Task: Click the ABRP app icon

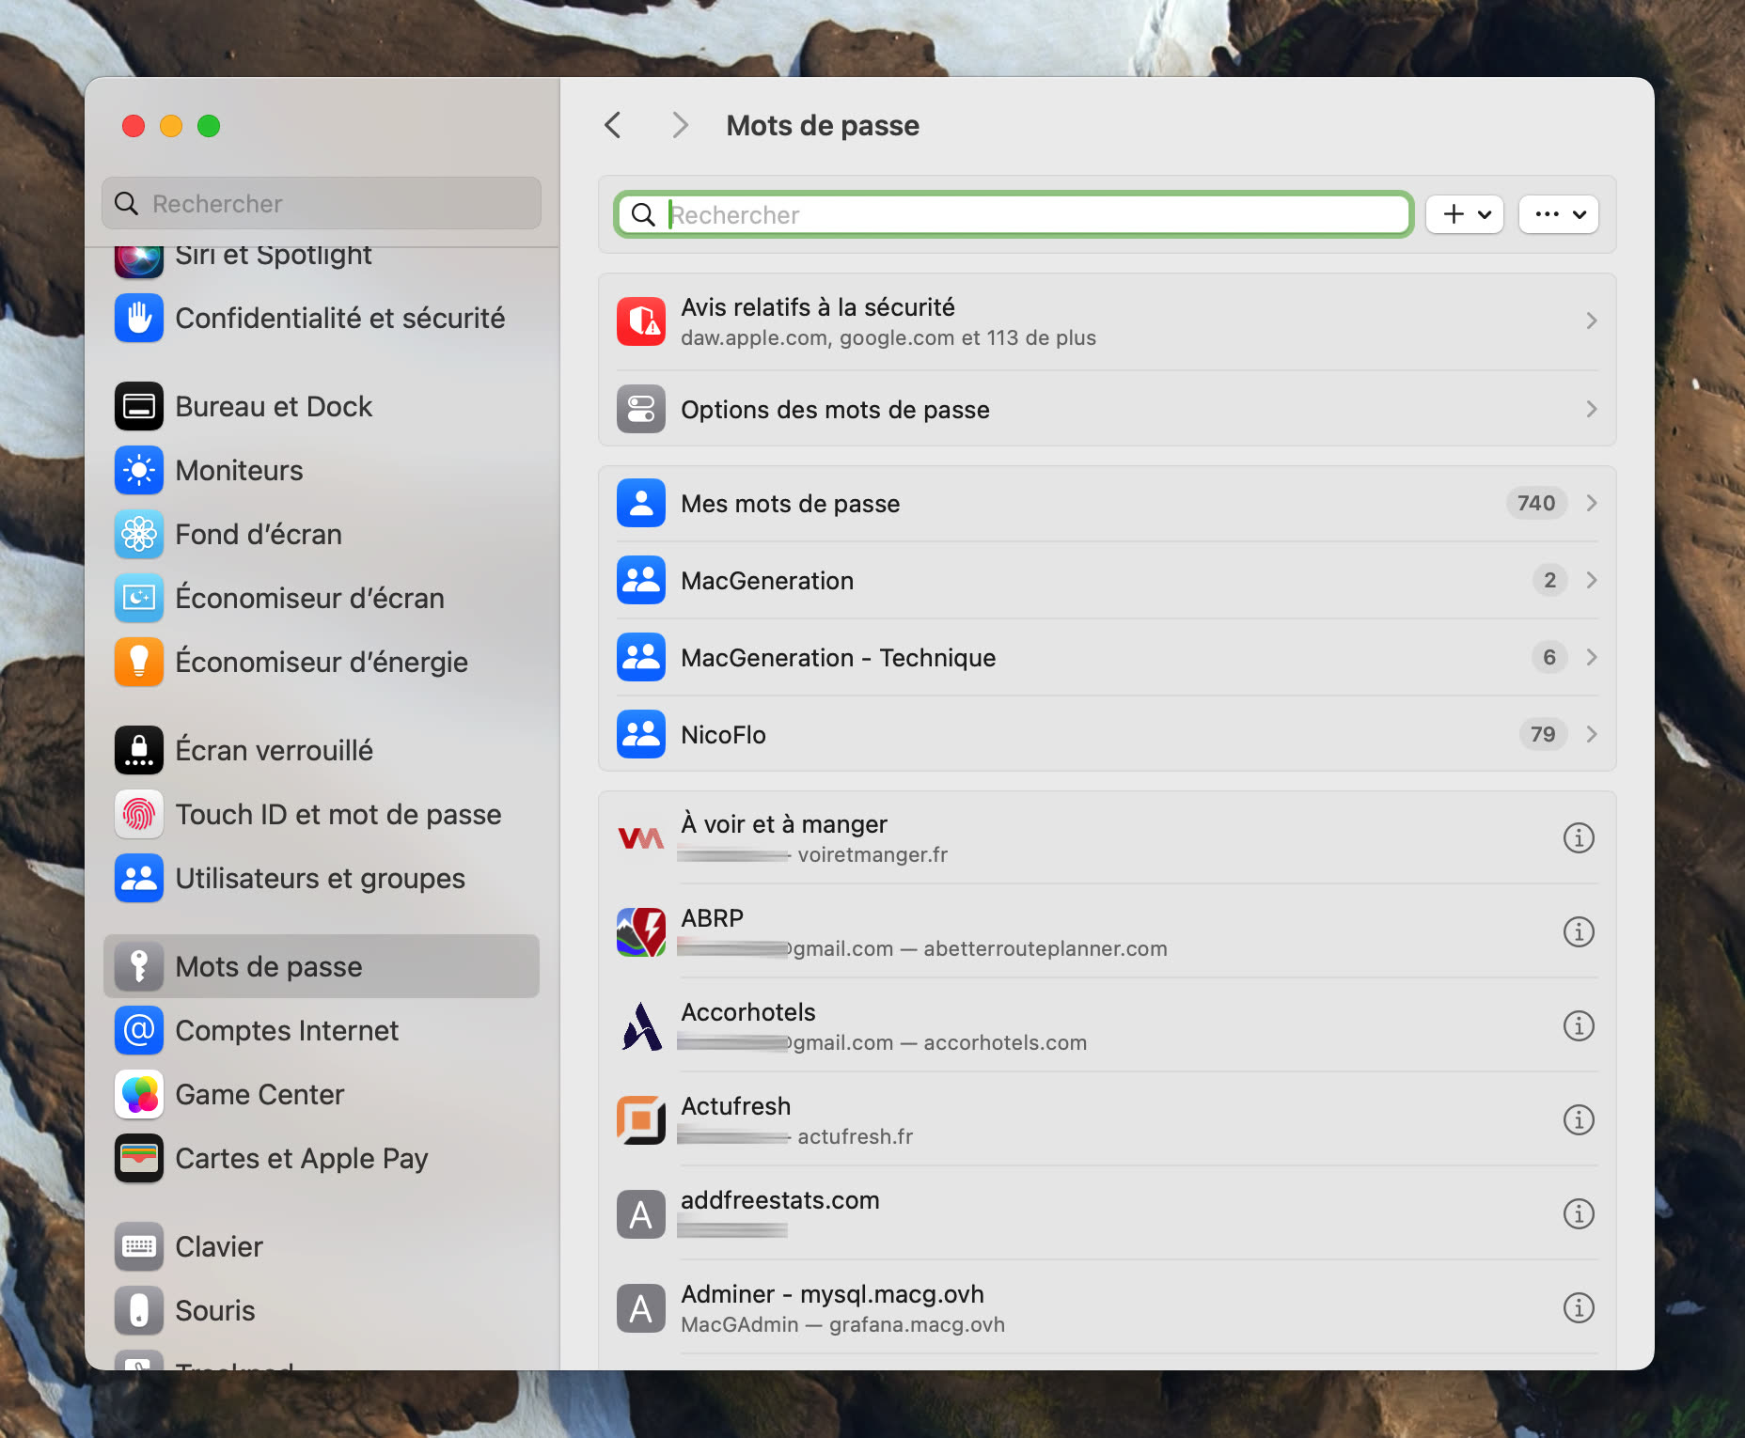Action: pos(641,931)
